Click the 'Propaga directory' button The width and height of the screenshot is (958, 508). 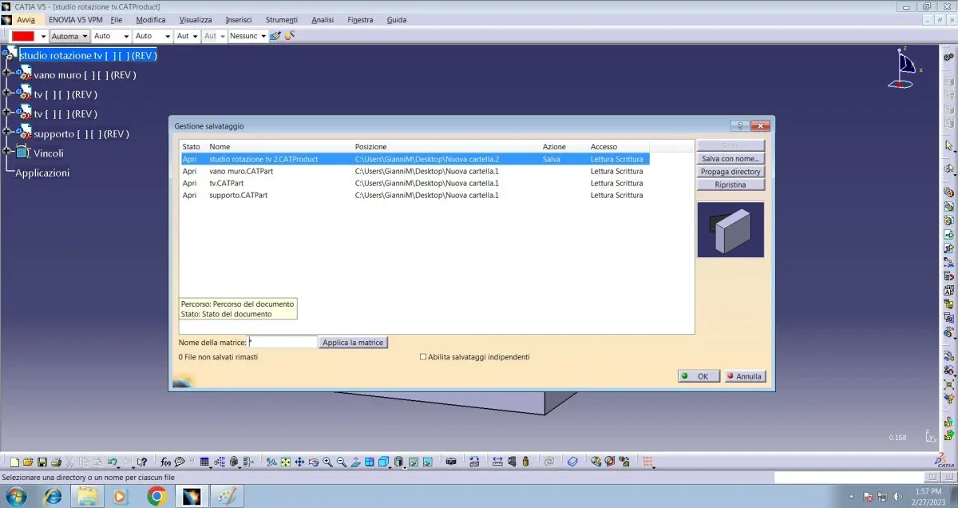[730, 172]
